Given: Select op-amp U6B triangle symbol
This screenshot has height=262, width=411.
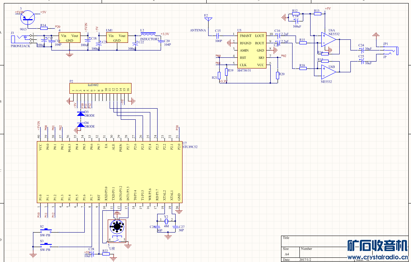Looking at the screenshot, I should pyautogui.click(x=329, y=72).
